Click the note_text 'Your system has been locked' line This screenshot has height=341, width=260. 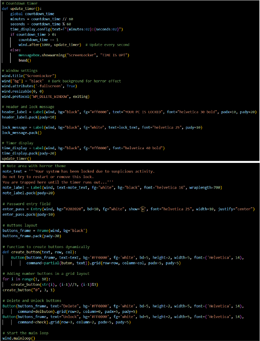point(79,171)
